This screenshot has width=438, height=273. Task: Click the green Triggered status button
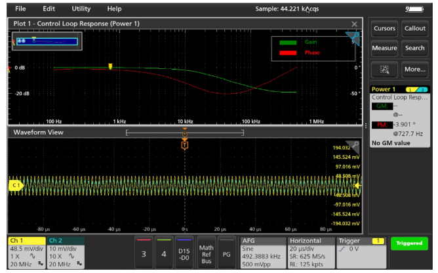pyautogui.click(x=409, y=243)
